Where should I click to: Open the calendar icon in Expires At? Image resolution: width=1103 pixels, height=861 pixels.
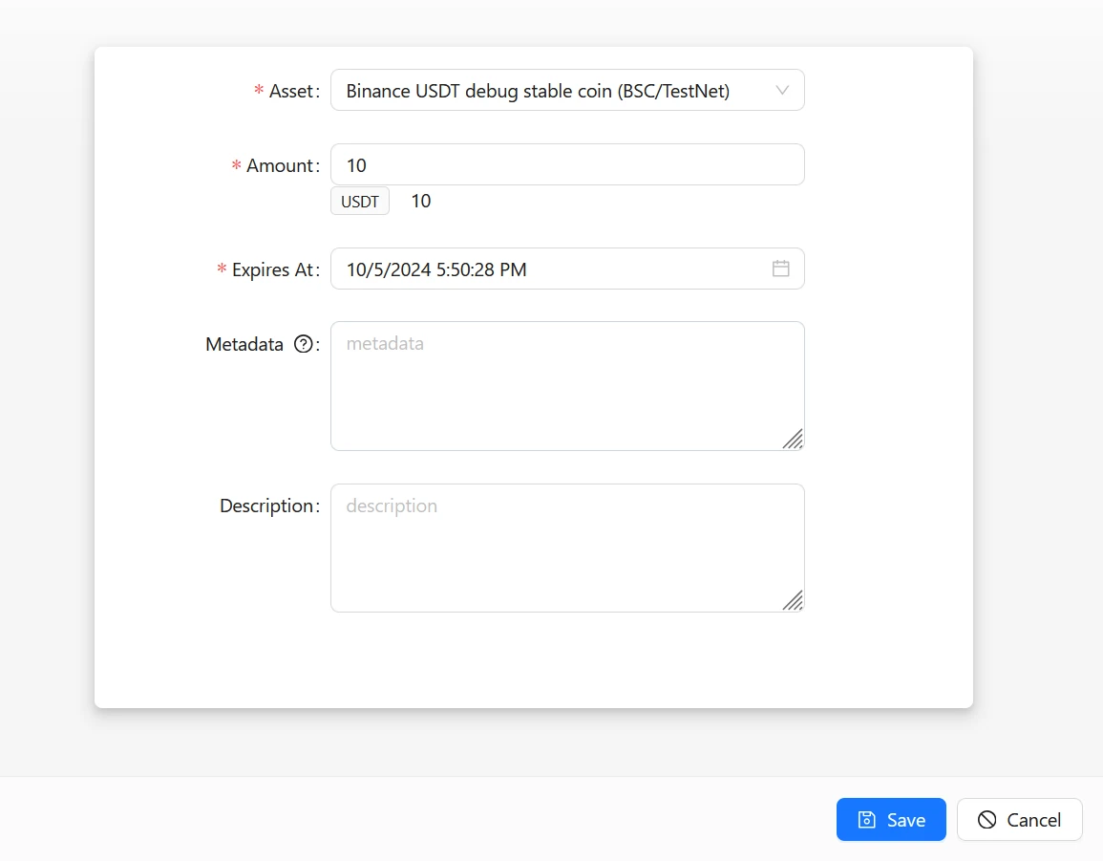pos(780,269)
